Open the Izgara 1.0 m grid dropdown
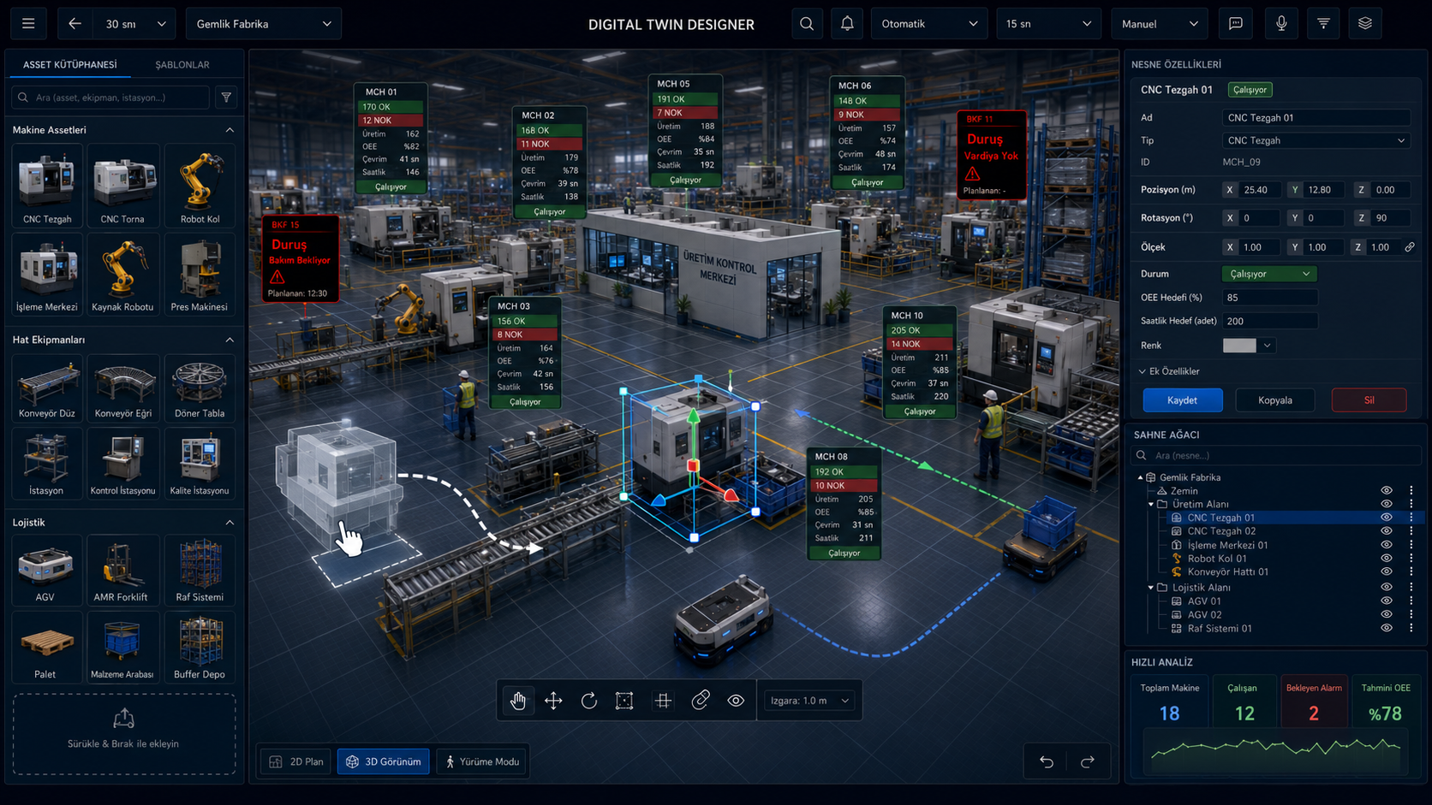The image size is (1432, 805). (810, 701)
